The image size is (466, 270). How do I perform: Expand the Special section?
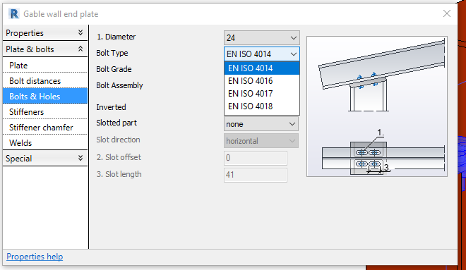45,159
